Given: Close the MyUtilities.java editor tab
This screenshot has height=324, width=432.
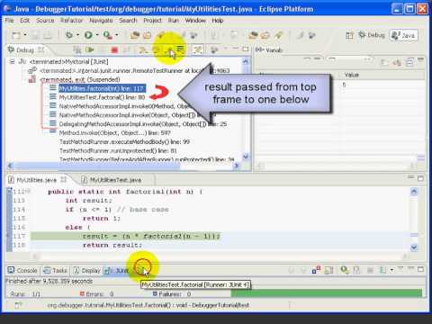Looking at the screenshot, I should point(64,179).
